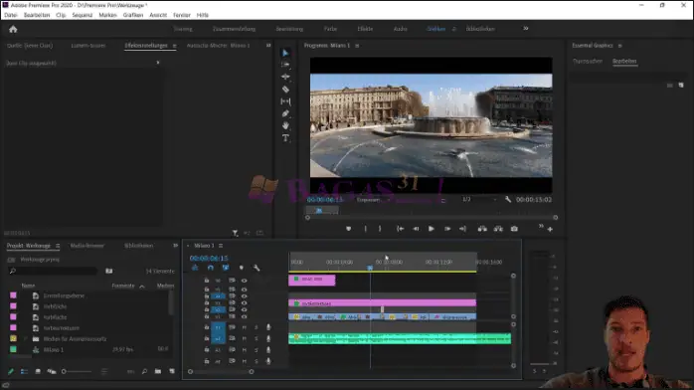
Task: Show more workspaces with overflow chevrons
Action: tap(526, 28)
